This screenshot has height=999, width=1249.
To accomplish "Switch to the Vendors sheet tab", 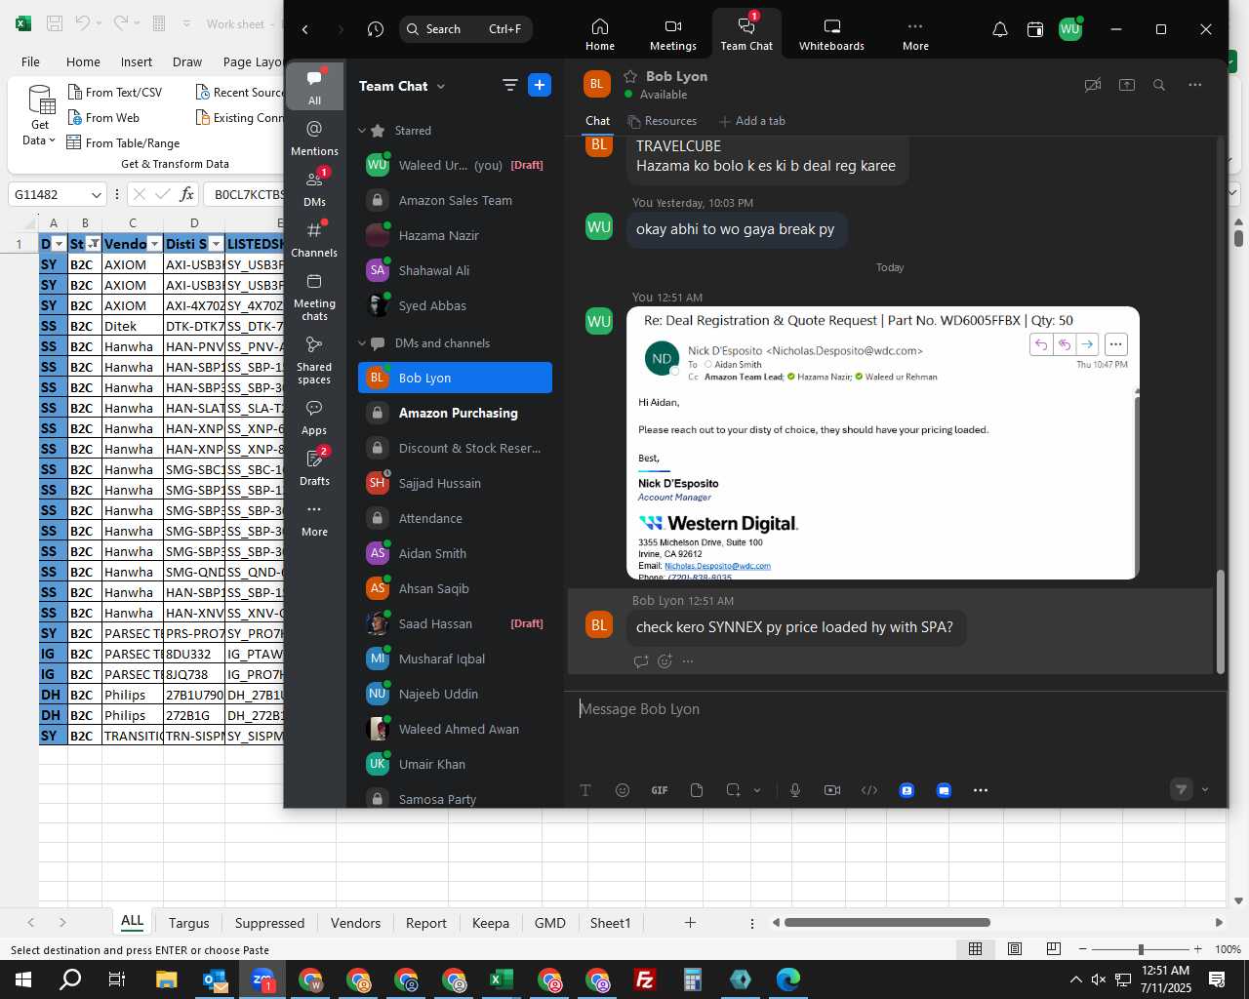I will coord(355,923).
